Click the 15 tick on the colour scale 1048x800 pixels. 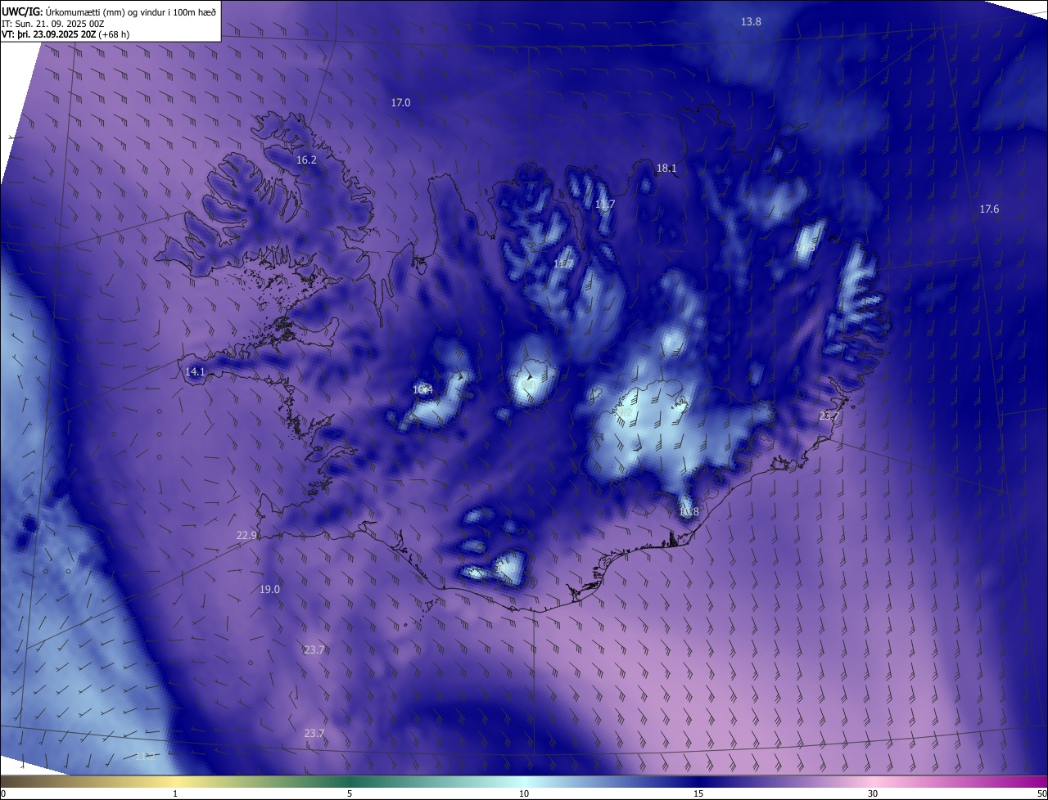coord(698,793)
